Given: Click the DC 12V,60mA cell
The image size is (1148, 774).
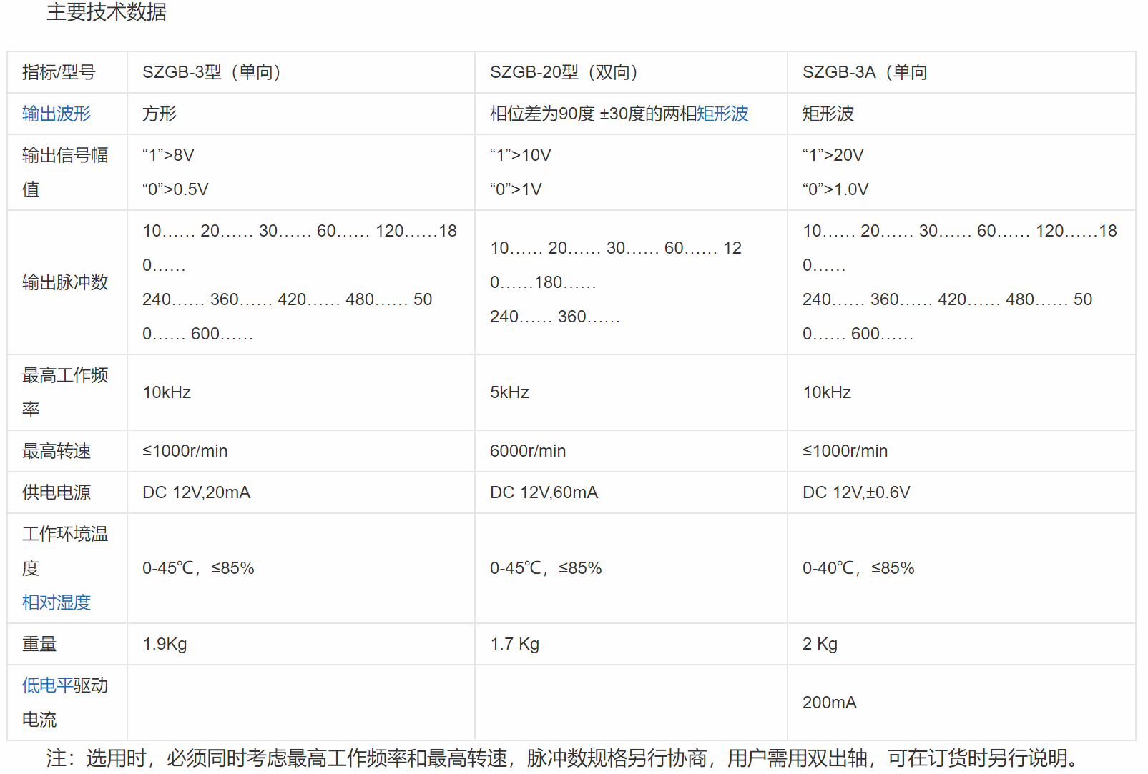Looking at the screenshot, I should point(545,492).
